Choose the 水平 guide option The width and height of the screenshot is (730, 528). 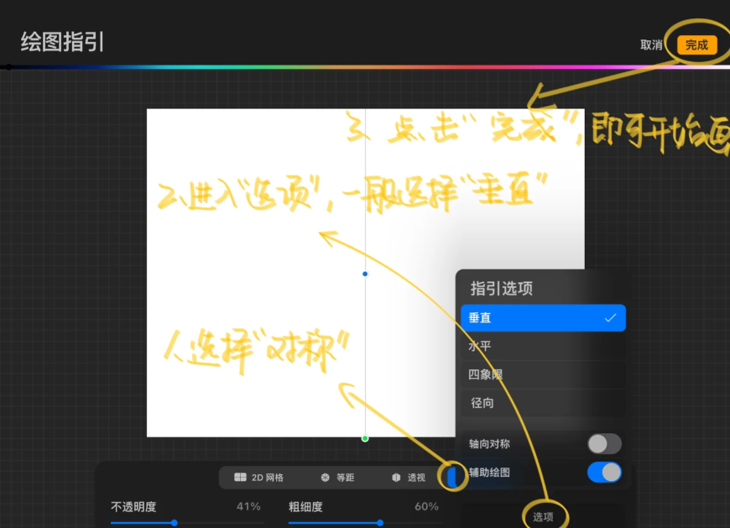click(x=543, y=346)
